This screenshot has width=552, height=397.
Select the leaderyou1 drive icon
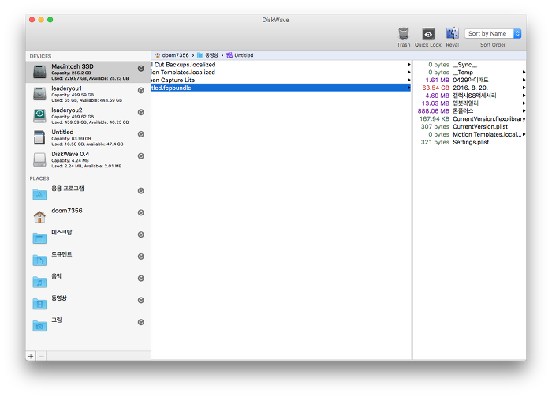(x=39, y=94)
